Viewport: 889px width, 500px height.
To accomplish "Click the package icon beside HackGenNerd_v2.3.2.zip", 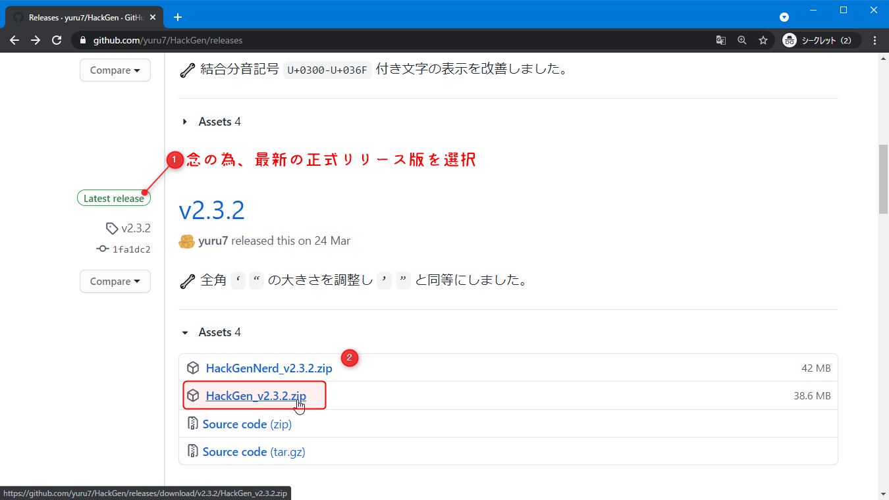I will coord(192,368).
